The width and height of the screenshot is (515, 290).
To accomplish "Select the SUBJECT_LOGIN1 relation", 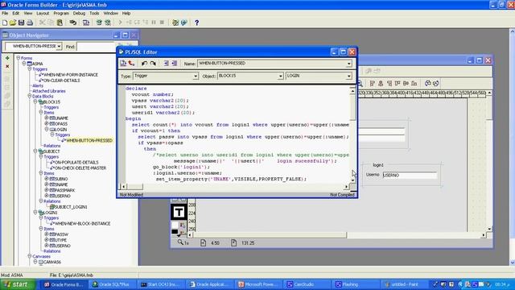I will pos(71,207).
